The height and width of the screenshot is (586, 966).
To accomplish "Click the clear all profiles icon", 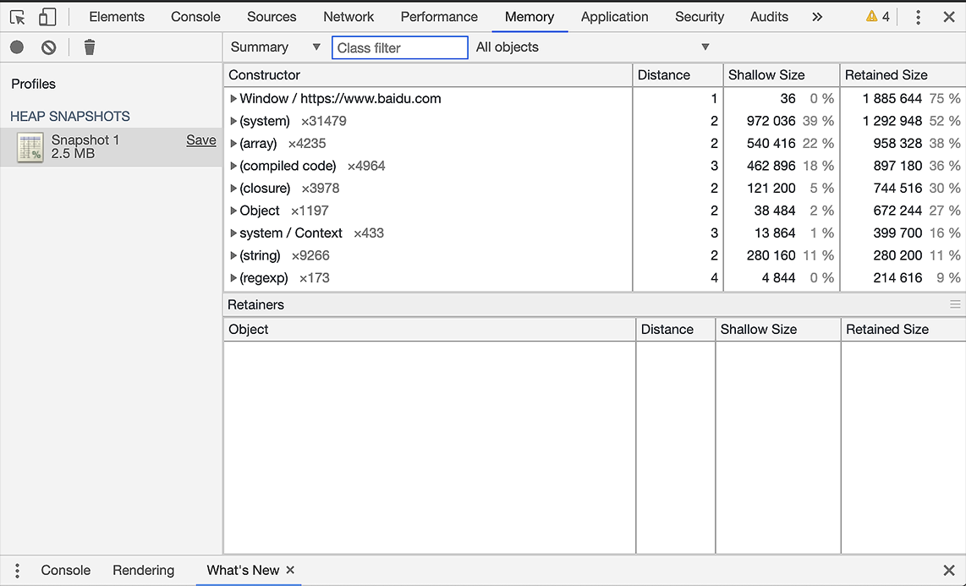I will coord(49,47).
